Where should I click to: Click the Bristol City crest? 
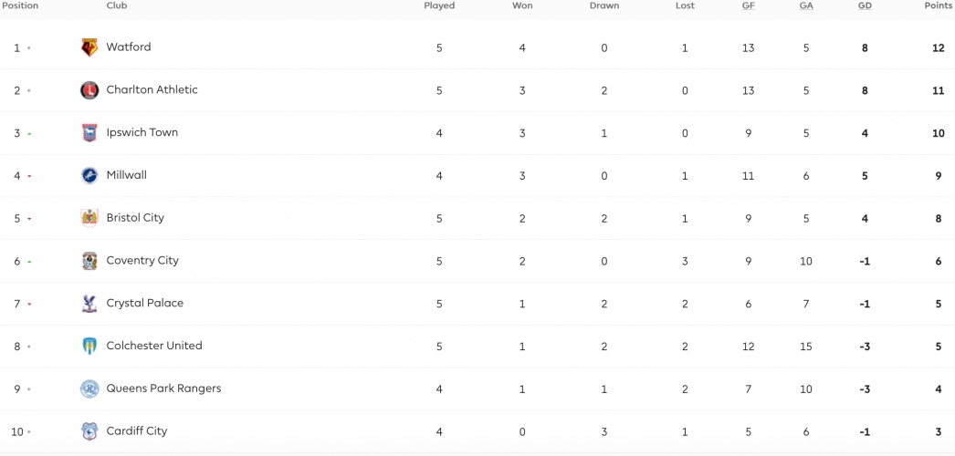tap(89, 218)
